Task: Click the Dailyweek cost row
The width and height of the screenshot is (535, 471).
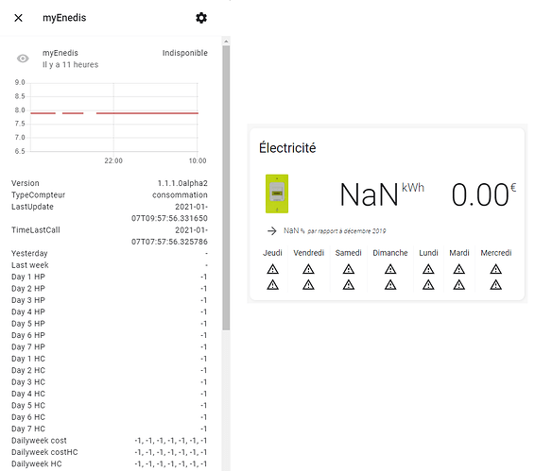Action: point(110,441)
